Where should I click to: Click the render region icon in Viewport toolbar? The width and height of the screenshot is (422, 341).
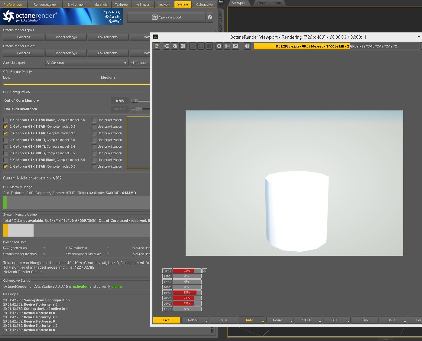click(201, 46)
